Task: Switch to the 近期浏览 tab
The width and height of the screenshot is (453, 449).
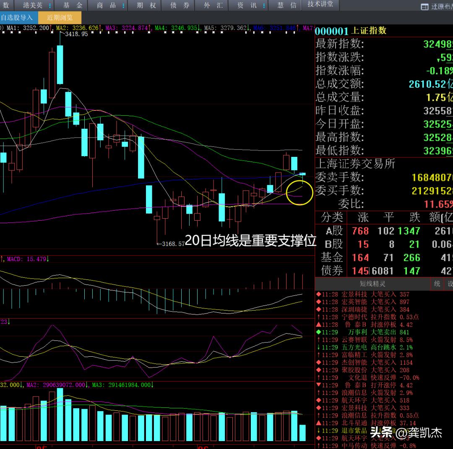Action: pos(60,18)
